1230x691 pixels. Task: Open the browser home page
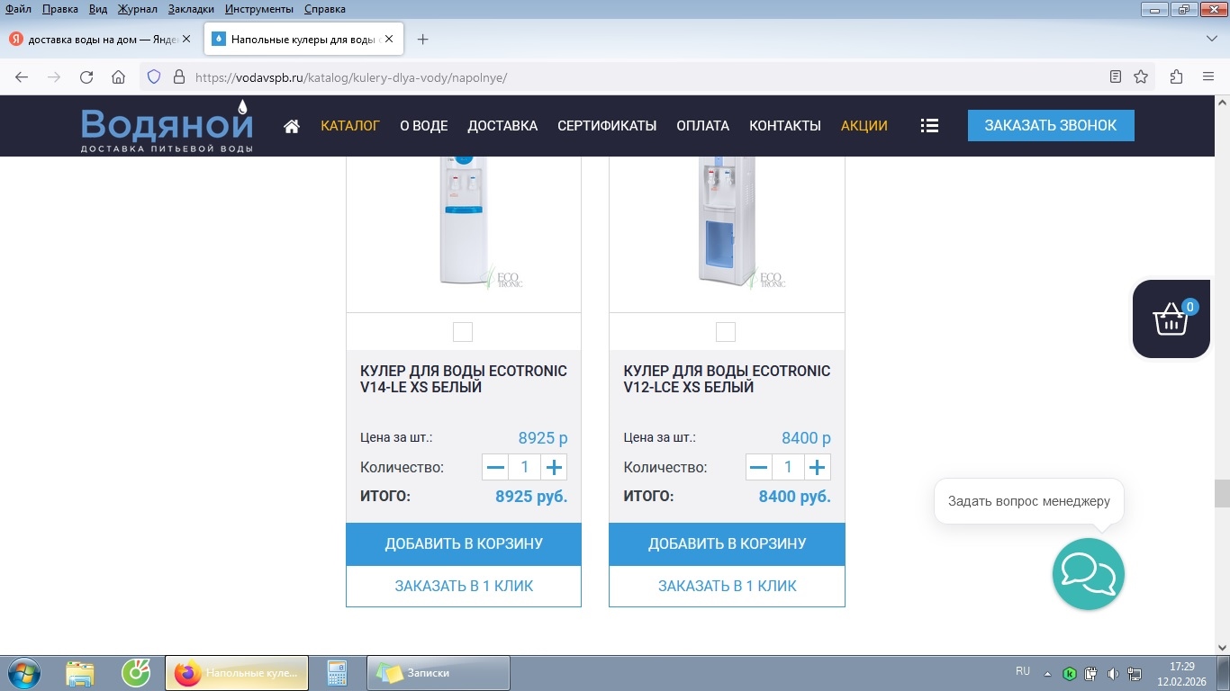pos(119,77)
